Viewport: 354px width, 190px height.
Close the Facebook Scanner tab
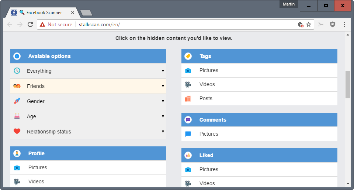coord(73,13)
